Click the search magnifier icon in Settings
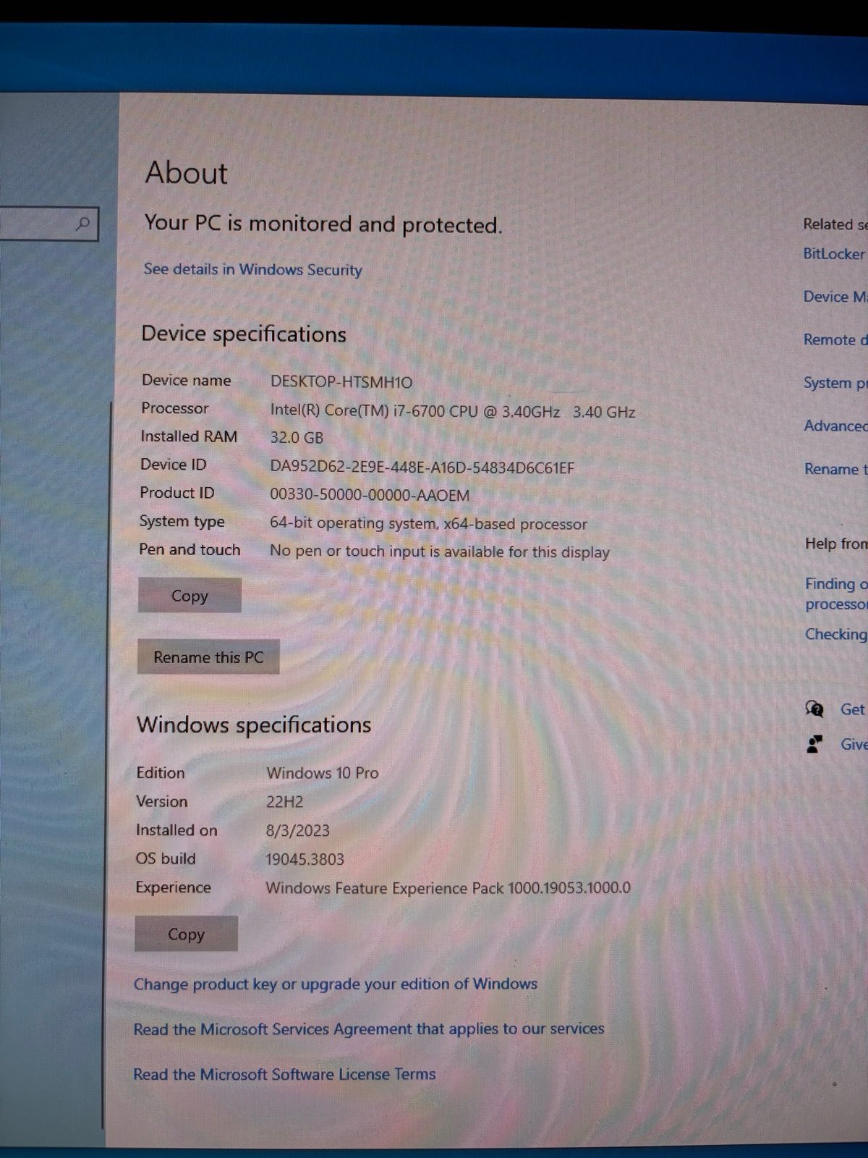Viewport: 868px width, 1158px height. (x=83, y=224)
